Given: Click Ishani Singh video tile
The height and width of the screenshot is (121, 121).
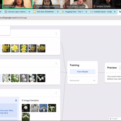Looking at the screenshot, I should (17, 4).
